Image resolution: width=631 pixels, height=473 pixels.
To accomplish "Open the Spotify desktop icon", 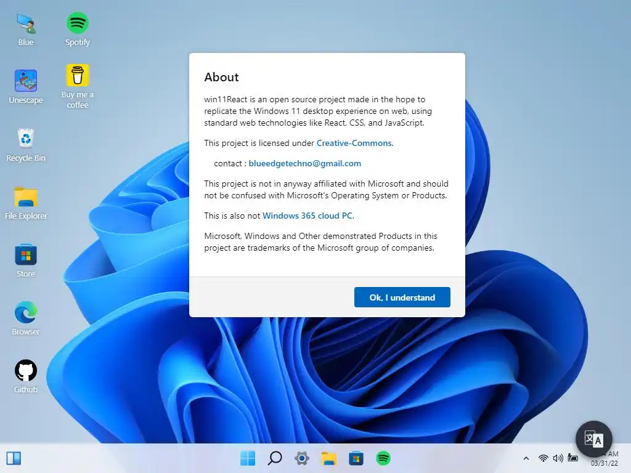I will (x=77, y=29).
